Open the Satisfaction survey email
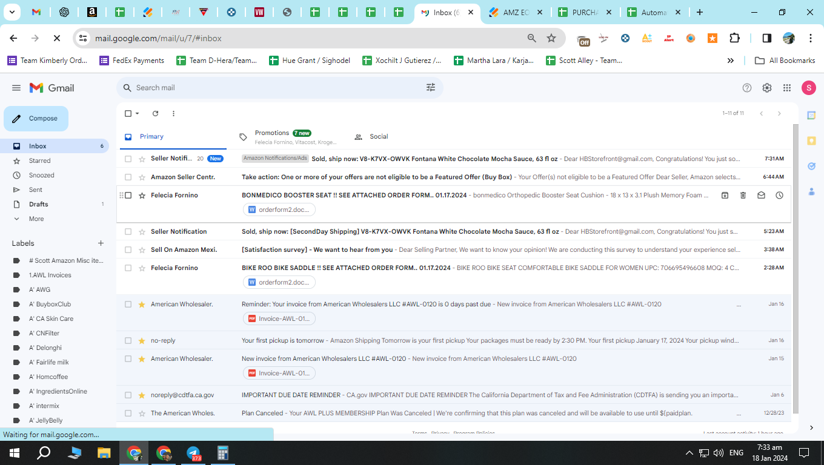Image resolution: width=824 pixels, height=465 pixels. coord(454,249)
